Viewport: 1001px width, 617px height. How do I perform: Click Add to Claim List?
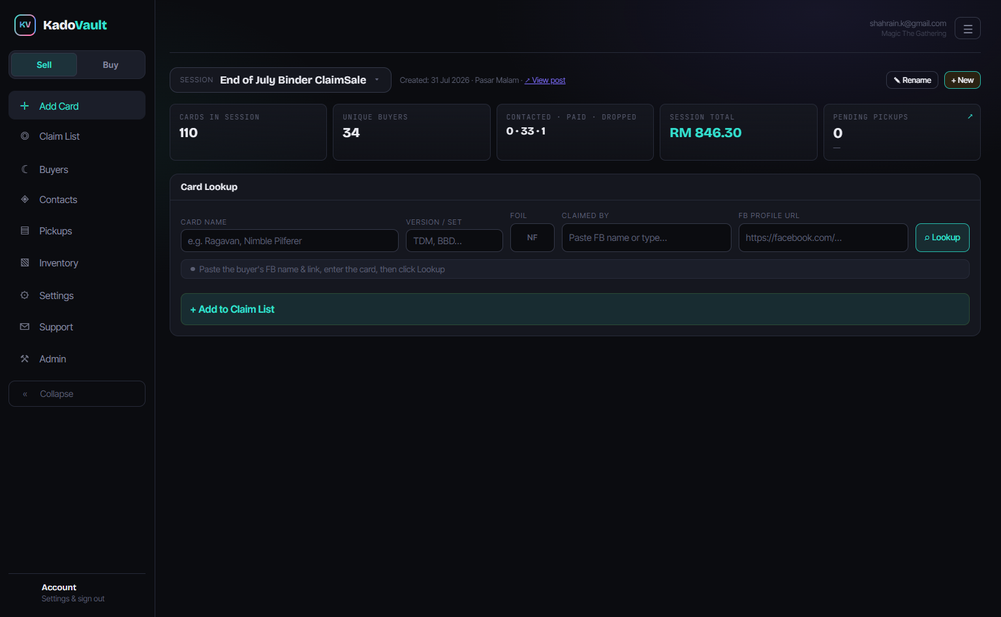tap(575, 309)
